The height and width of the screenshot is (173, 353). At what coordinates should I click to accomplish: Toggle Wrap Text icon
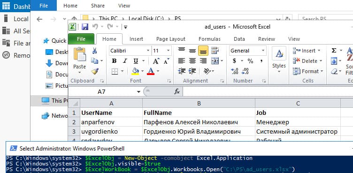coord(215,51)
